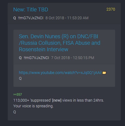Click the Q signature under "Your voice is spreading."
The width and height of the screenshot is (125, 126).
coord(15,112)
